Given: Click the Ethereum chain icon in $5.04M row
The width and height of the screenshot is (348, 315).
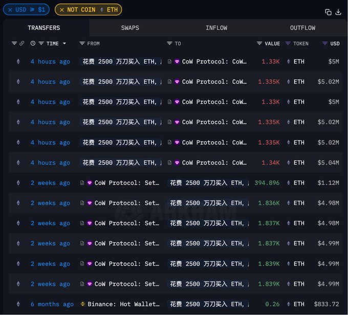Looking at the screenshot, I should coord(18,163).
